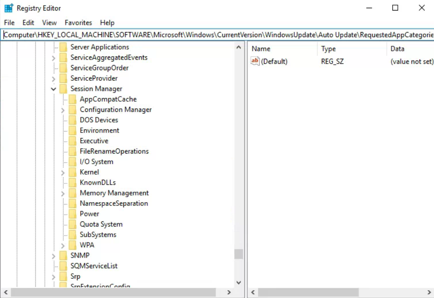Click the tree pane scroll down arrow

239,282
